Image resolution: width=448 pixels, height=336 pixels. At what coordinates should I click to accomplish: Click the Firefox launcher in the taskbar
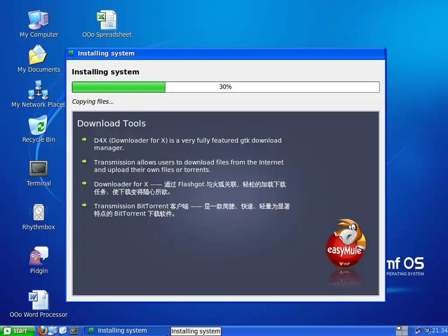pyautogui.click(x=42, y=331)
